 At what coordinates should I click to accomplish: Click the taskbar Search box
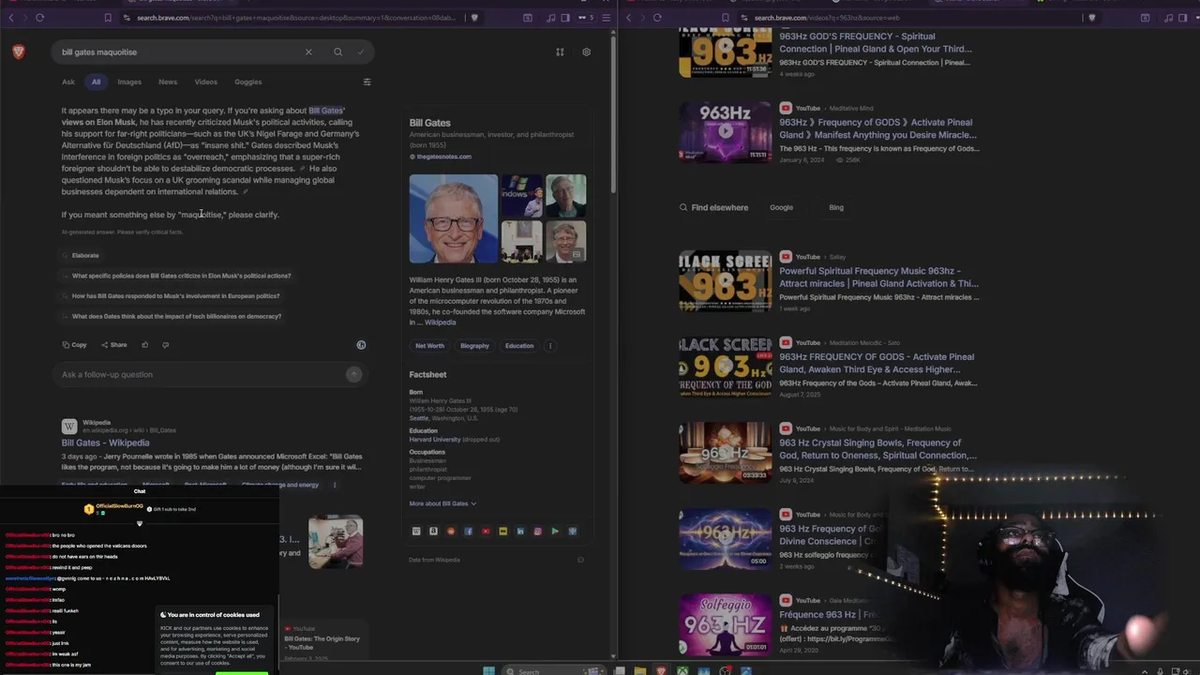553,670
